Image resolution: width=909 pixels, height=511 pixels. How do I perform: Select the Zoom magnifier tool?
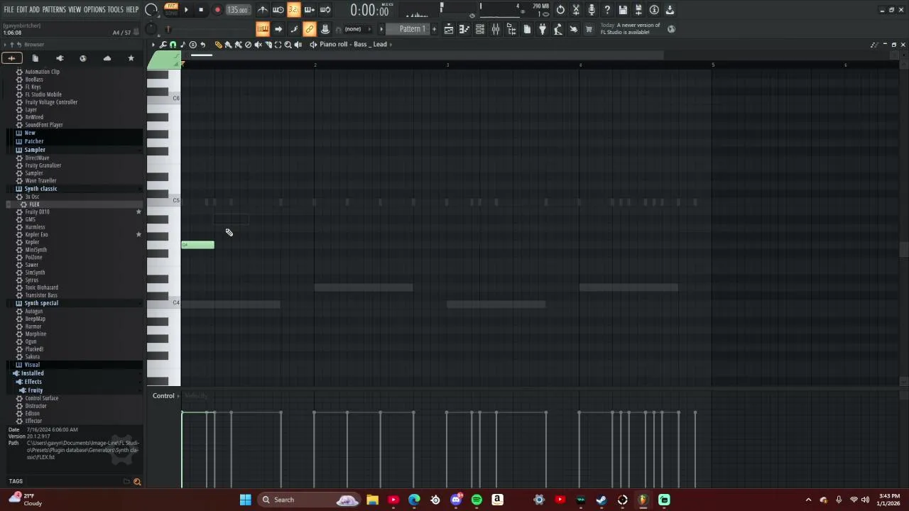point(288,45)
